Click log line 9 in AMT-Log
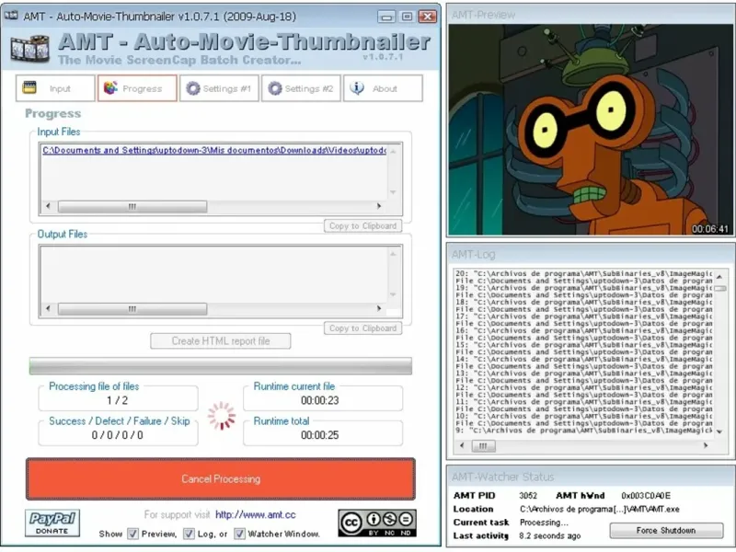 [584, 430]
